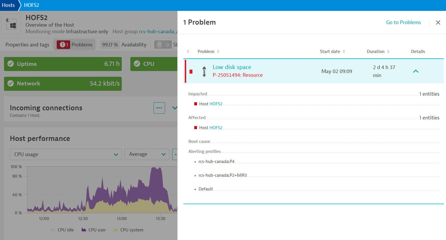Open chart more options button

coord(175,154)
